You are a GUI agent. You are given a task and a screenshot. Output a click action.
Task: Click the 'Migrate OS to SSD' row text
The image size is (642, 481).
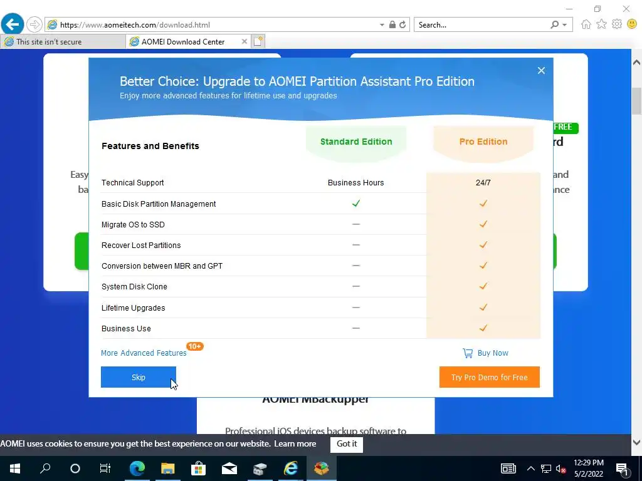point(133,225)
